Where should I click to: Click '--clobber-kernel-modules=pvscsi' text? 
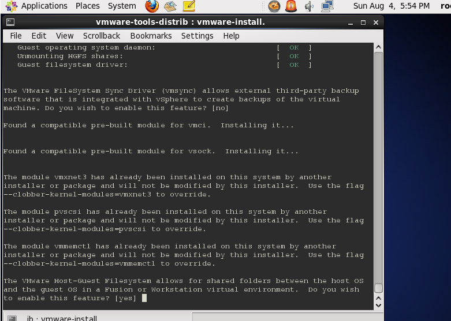pyautogui.click(x=75, y=229)
